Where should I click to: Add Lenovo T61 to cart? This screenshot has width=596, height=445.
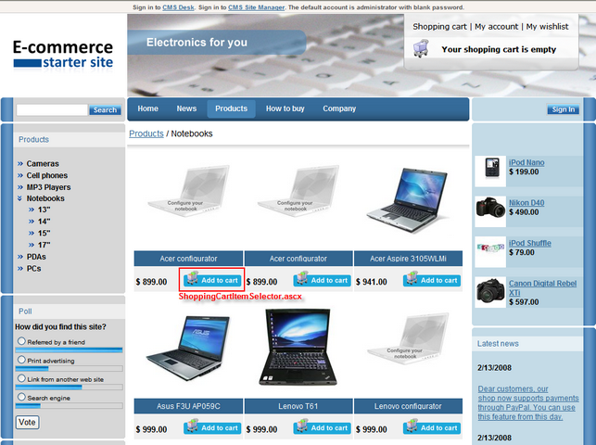322,427
